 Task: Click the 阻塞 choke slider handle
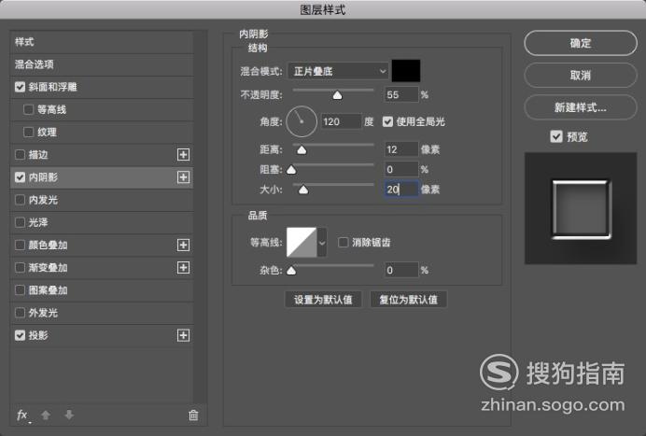pyautogui.click(x=291, y=169)
